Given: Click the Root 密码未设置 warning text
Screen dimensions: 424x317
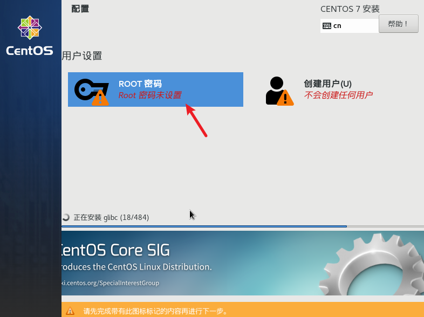Looking at the screenshot, I should [150, 95].
